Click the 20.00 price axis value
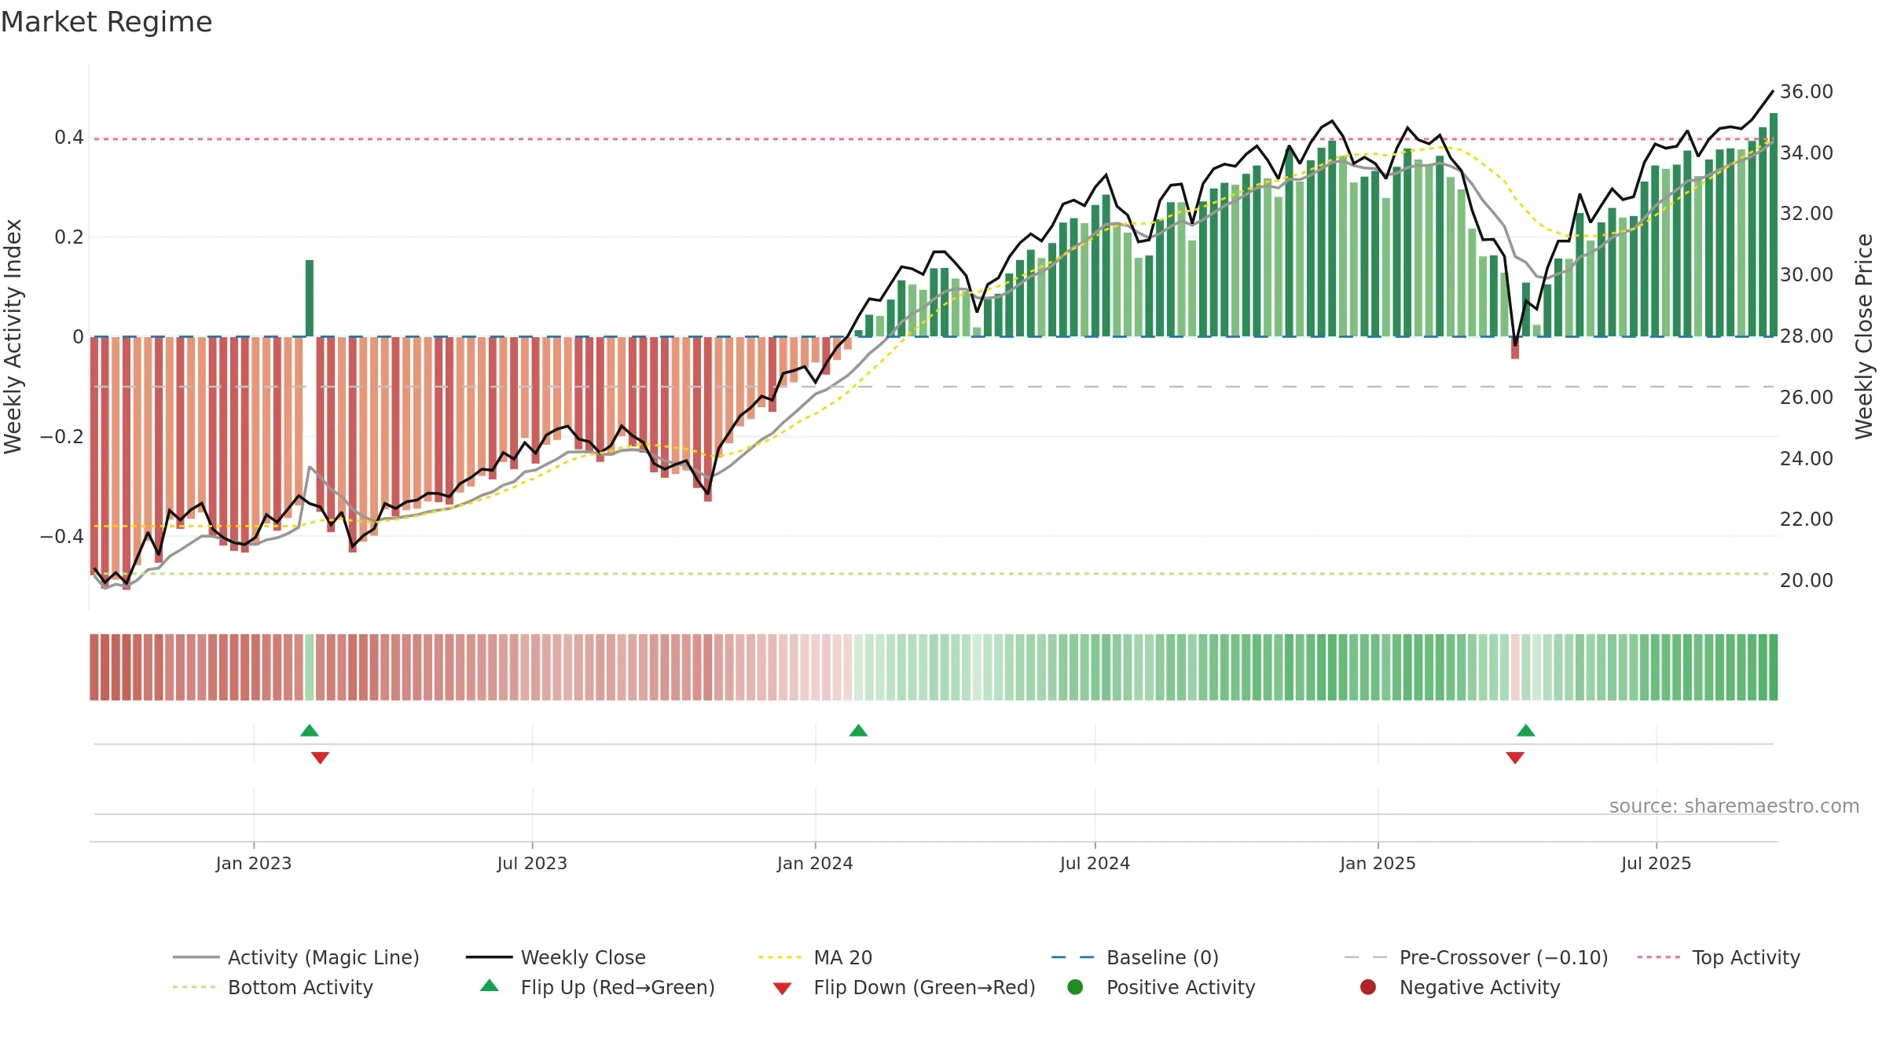 1807,581
